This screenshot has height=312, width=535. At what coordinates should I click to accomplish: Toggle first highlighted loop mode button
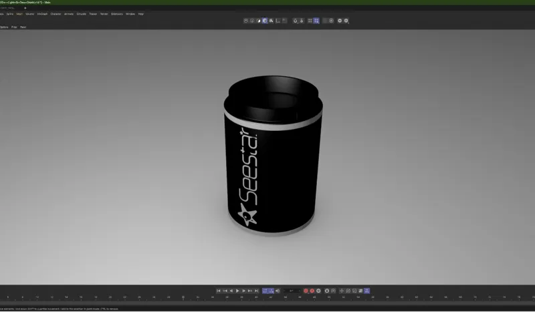265,291
